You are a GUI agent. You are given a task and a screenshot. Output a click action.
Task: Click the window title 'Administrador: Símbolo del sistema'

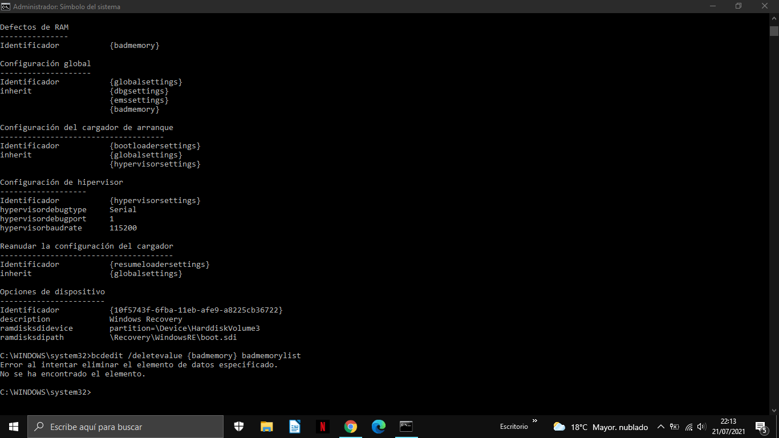[67, 7]
